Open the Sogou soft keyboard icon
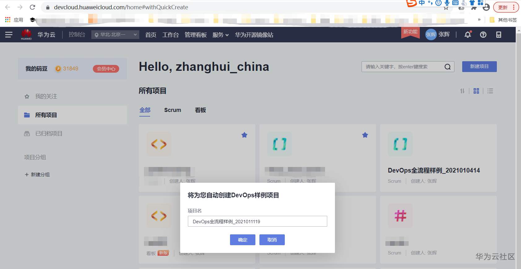The height and width of the screenshot is (269, 521). click(455, 3)
